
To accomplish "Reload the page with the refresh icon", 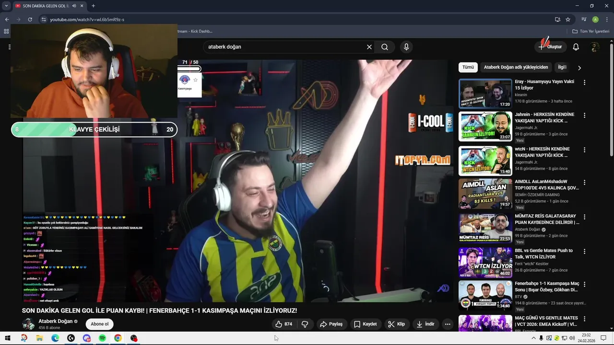I will (x=30, y=20).
